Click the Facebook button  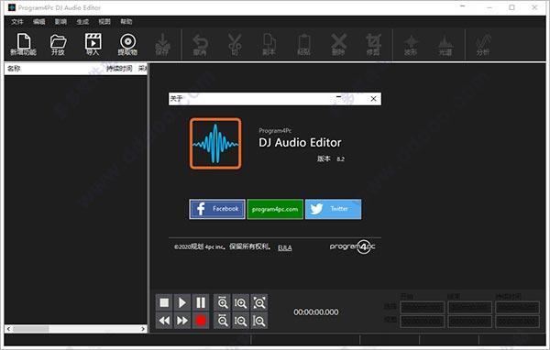(217, 209)
